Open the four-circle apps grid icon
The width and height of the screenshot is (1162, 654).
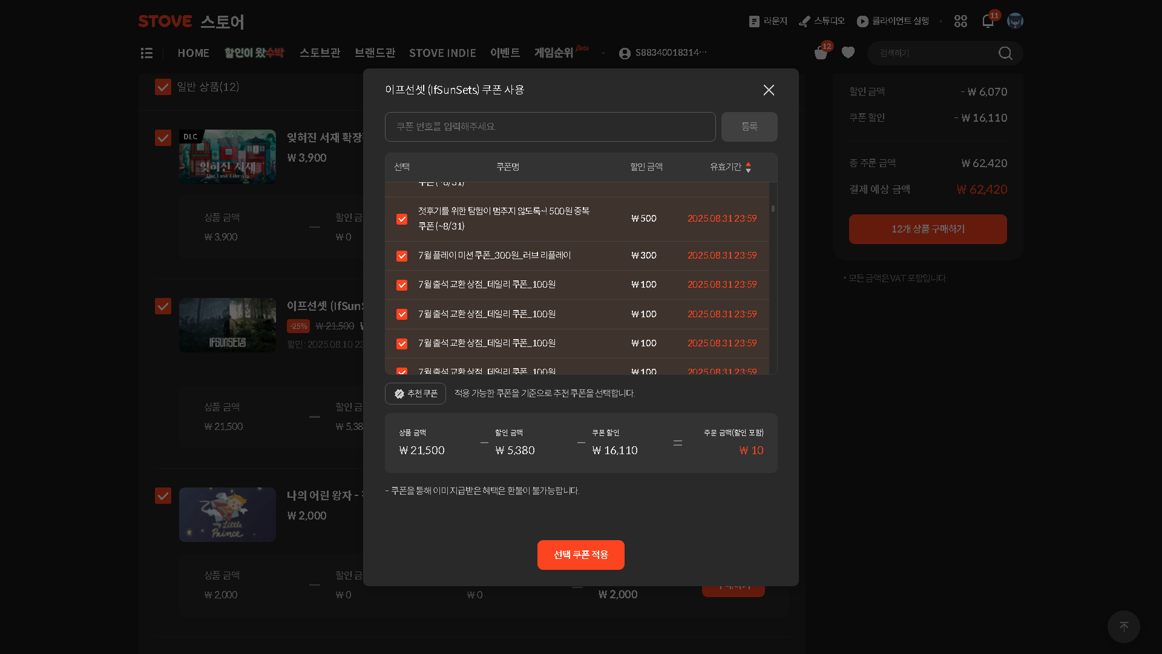click(960, 21)
